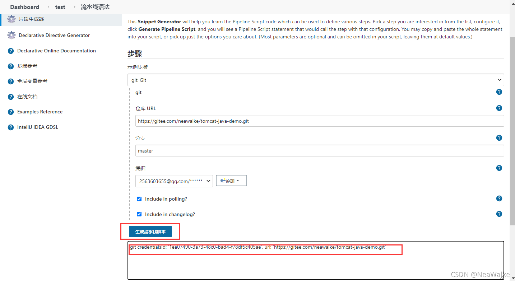Screen dimensions: 515x281
Task: Uncheck the Include in polling checkbox
Action: pos(139,199)
